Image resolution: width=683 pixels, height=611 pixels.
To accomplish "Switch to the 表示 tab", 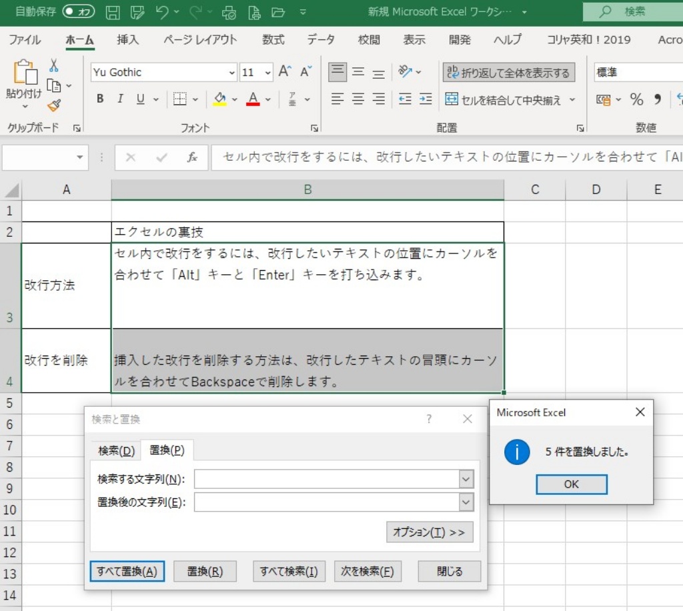I will pyautogui.click(x=414, y=39).
